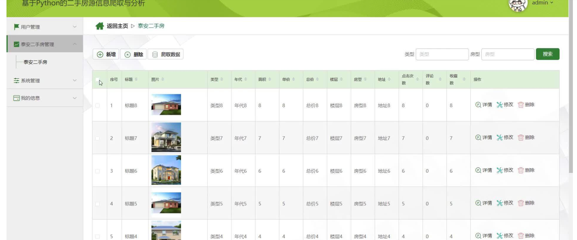
Task: View 详情 for row 标题7
Action: click(484, 137)
